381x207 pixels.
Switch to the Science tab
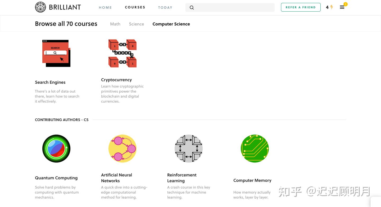[137, 24]
